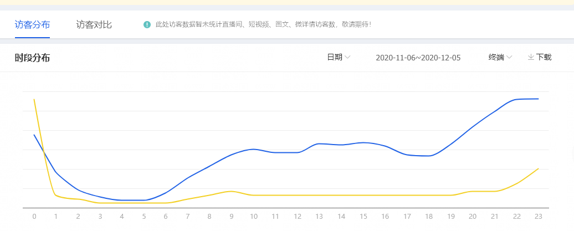Click the chevron arrow next to 终端
The width and height of the screenshot is (574, 231).
pyautogui.click(x=509, y=58)
